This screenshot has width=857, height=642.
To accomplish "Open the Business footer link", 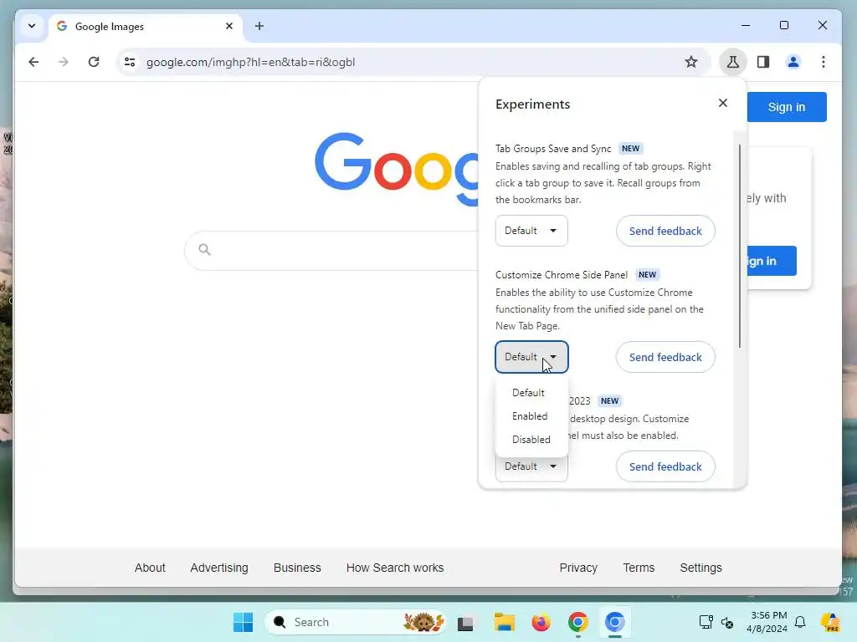I will pos(297,568).
